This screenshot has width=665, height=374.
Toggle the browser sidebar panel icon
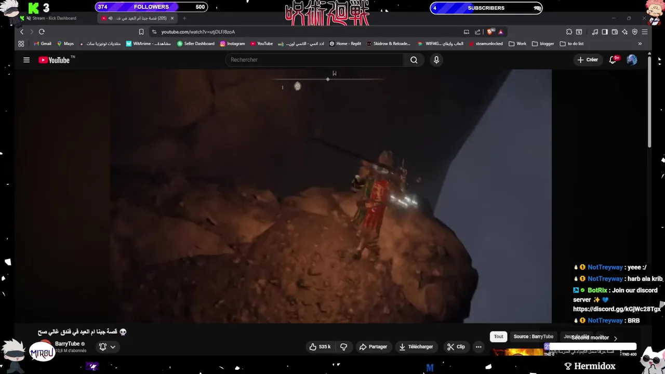605,32
